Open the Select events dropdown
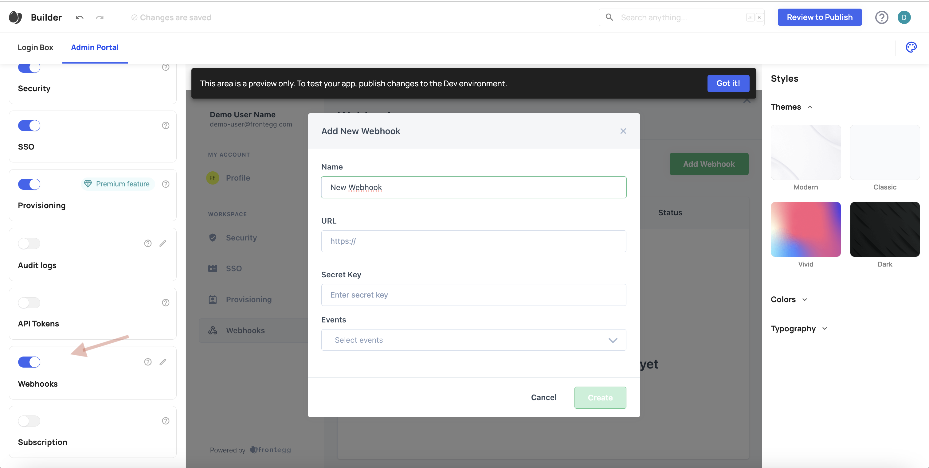The width and height of the screenshot is (929, 468). (x=473, y=340)
